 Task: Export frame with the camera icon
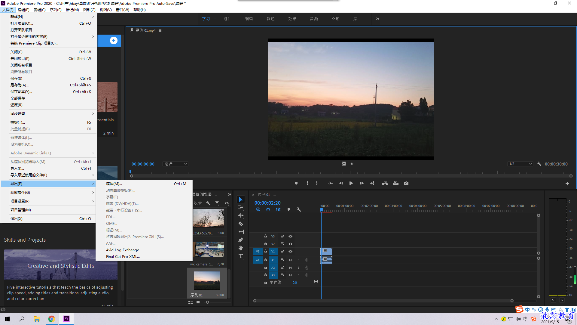click(x=406, y=183)
